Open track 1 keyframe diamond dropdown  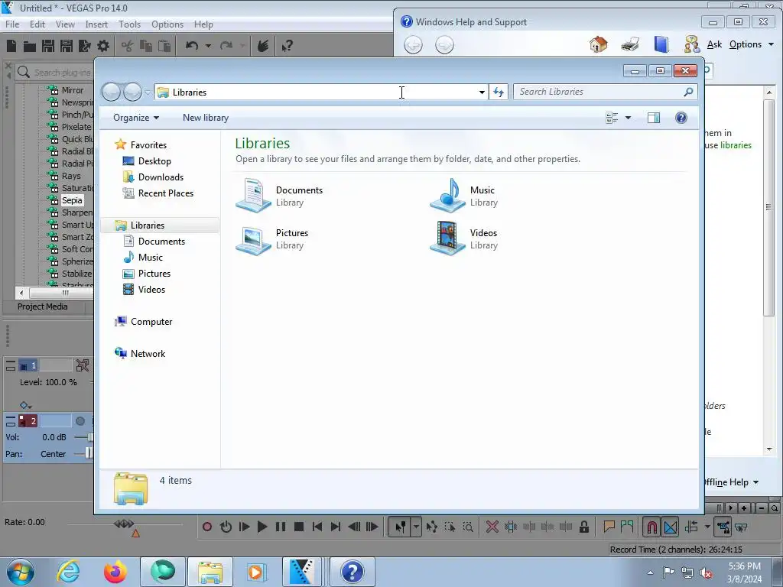click(25, 405)
